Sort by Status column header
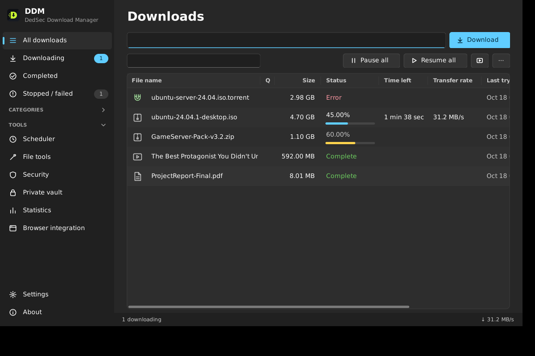The width and height of the screenshot is (535, 356). 350,81
